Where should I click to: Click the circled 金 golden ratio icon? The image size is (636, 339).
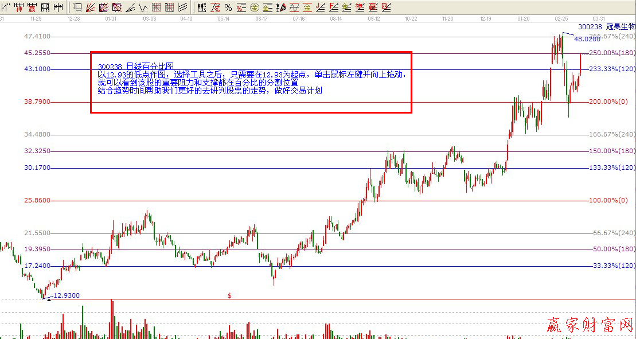pyautogui.click(x=254, y=7)
